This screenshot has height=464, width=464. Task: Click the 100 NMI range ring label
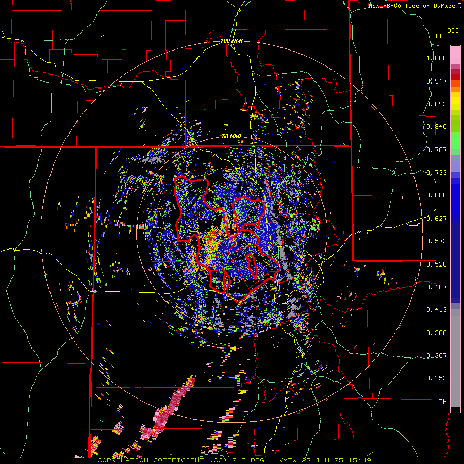click(x=231, y=41)
